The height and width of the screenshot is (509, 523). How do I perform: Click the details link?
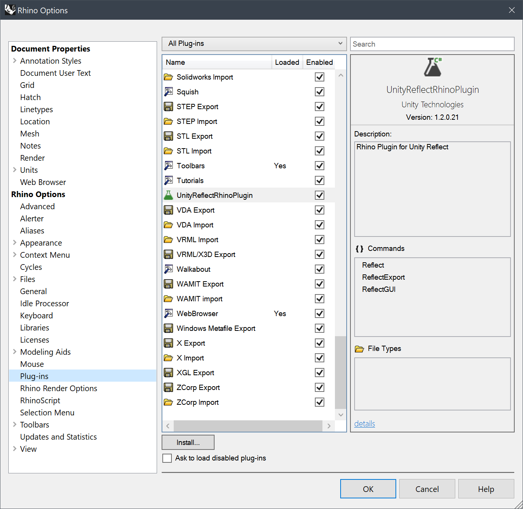pos(364,424)
